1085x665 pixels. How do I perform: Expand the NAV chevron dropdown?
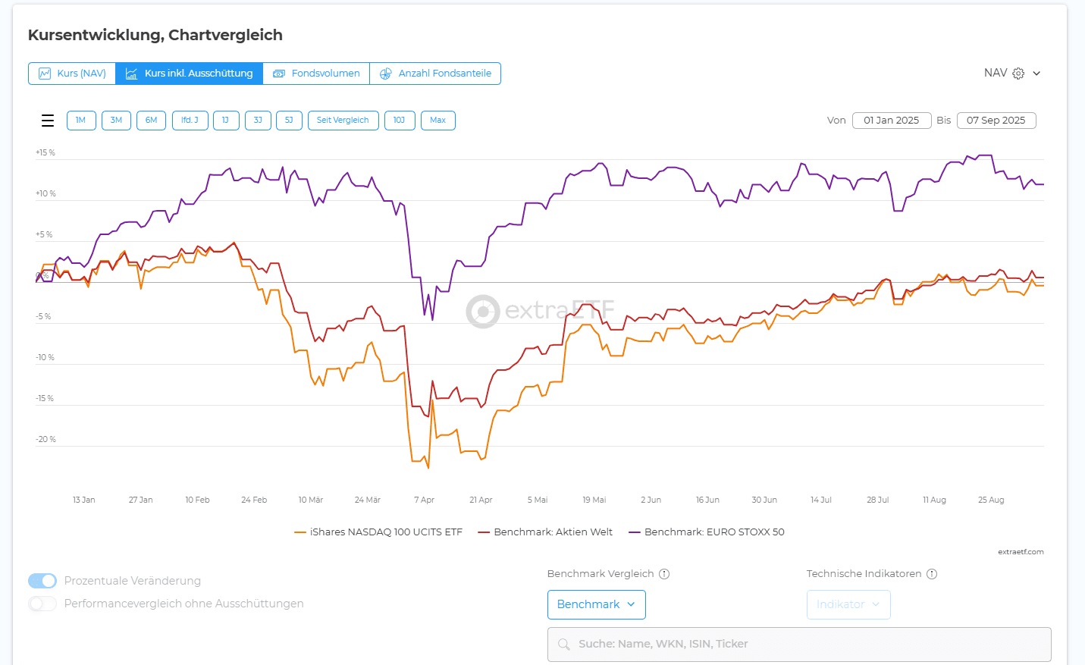point(1036,74)
